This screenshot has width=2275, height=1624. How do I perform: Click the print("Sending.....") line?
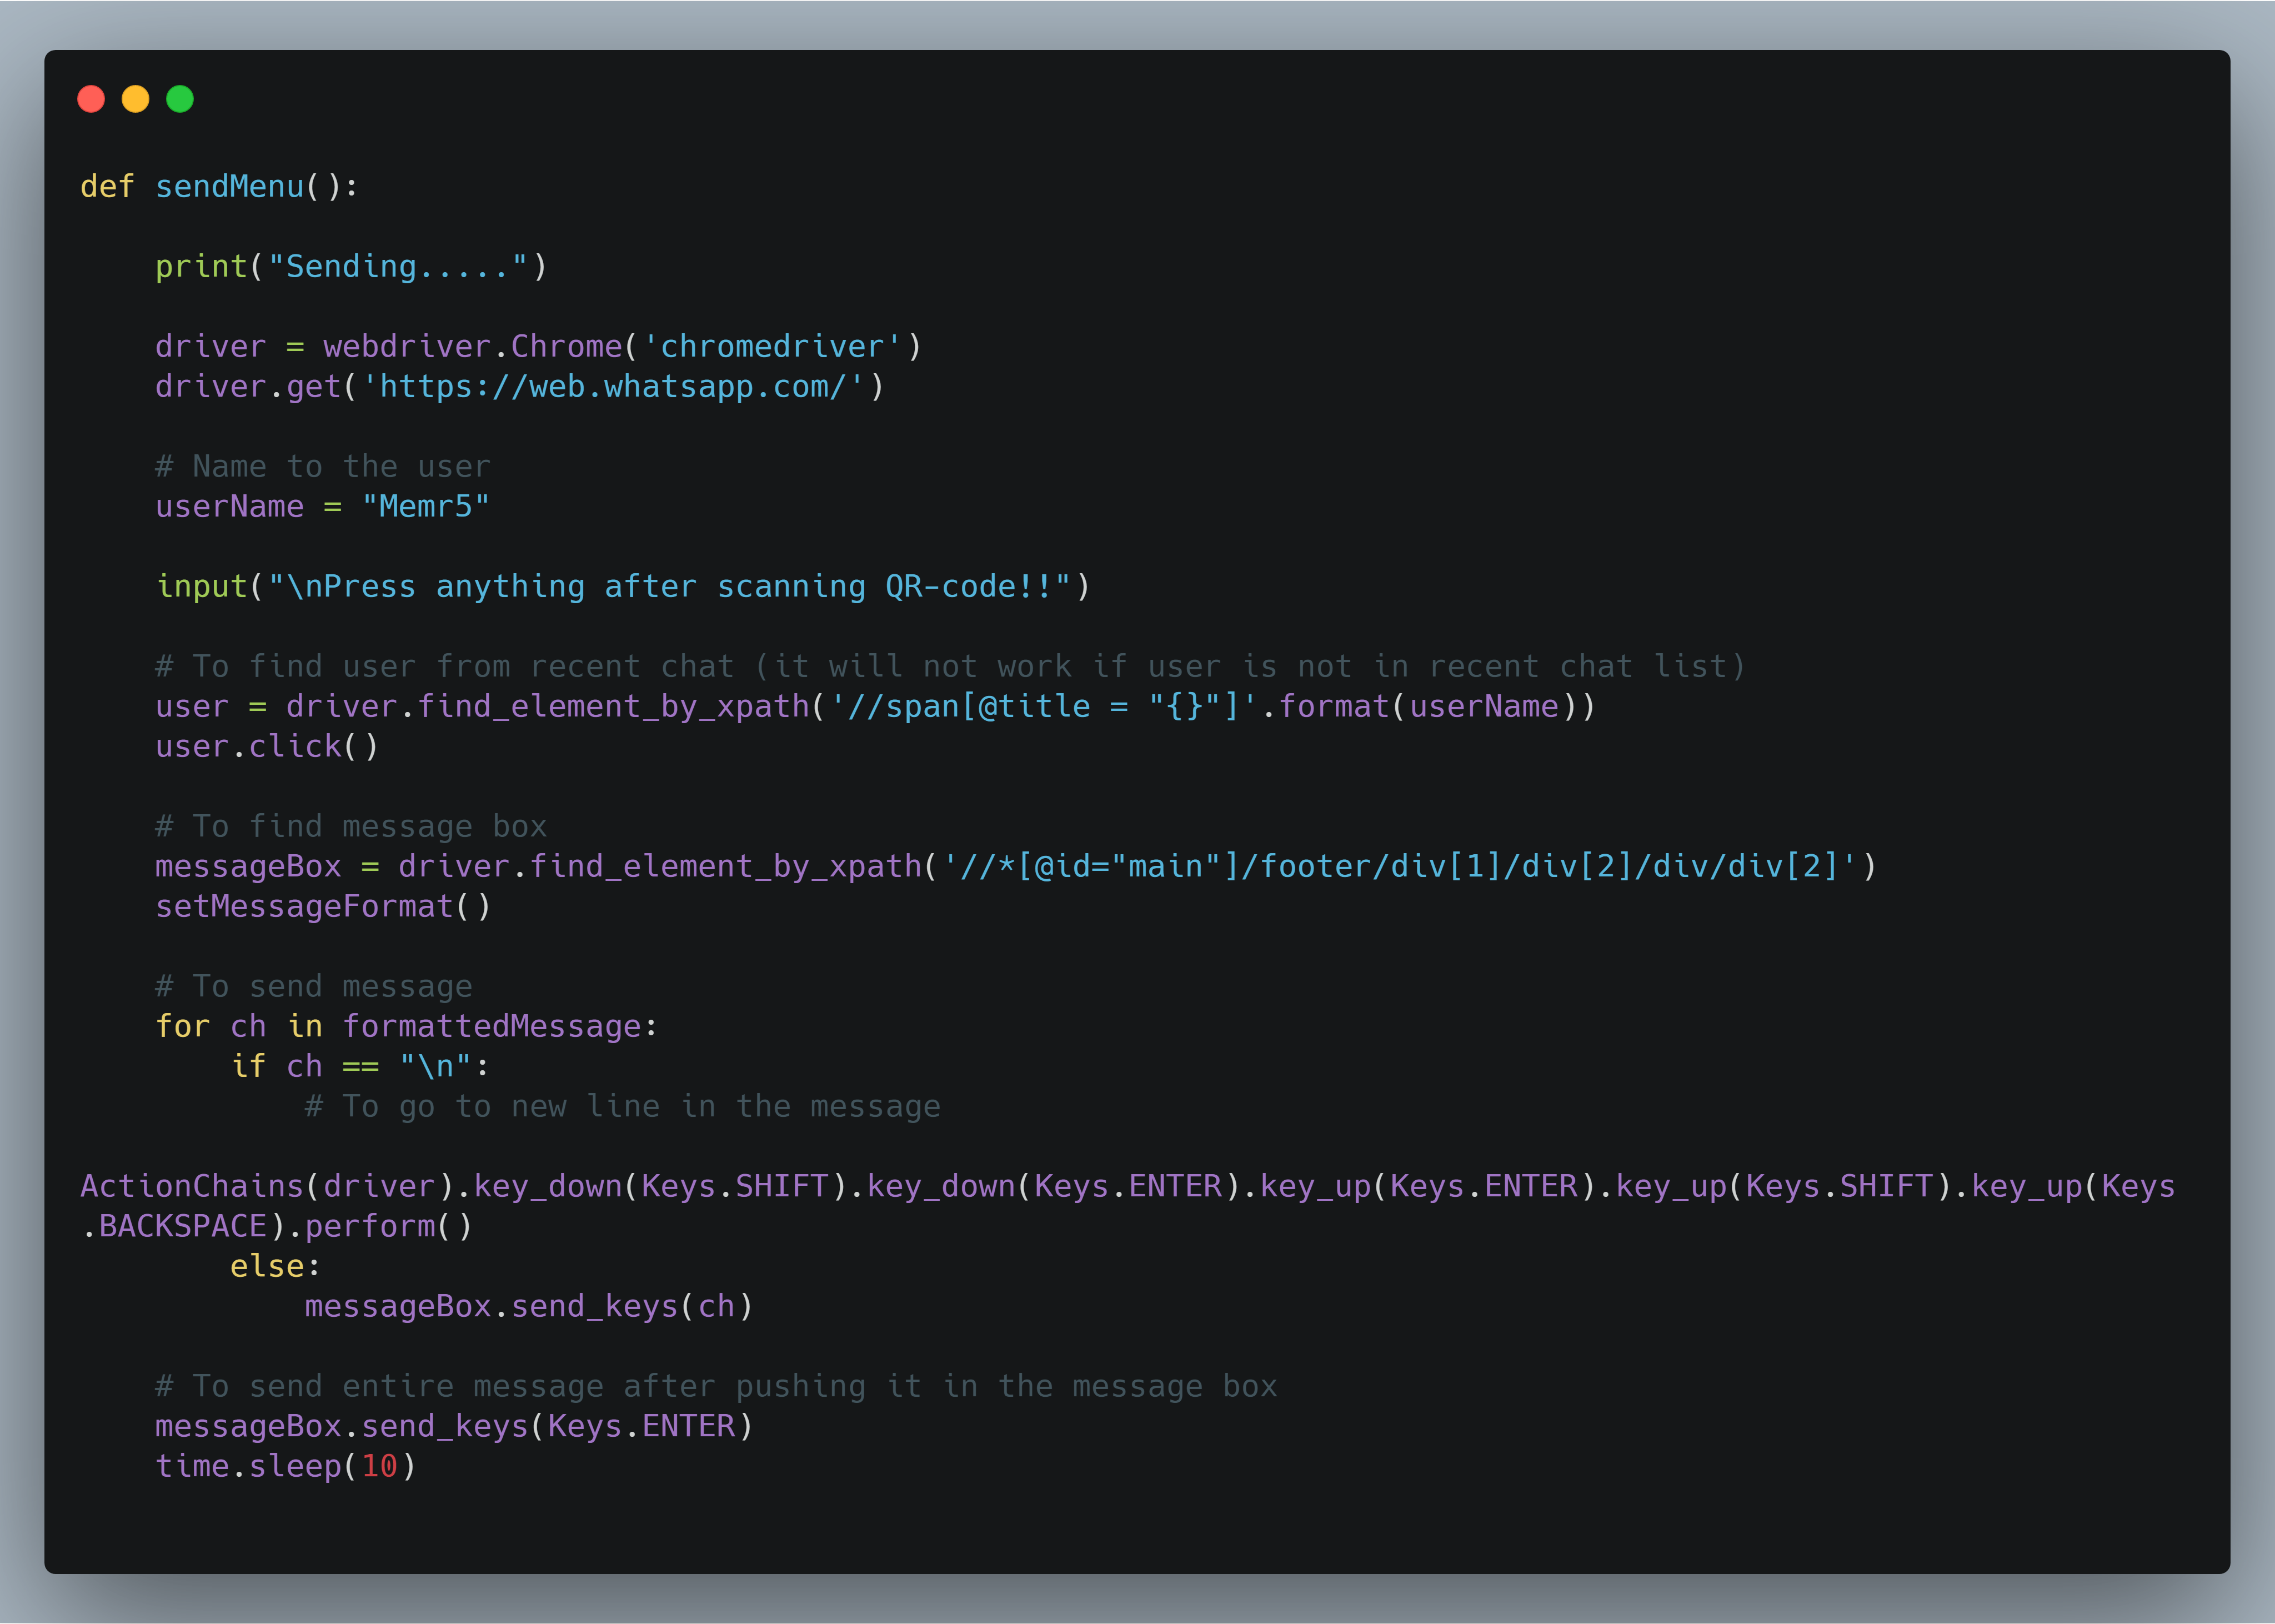click(351, 267)
